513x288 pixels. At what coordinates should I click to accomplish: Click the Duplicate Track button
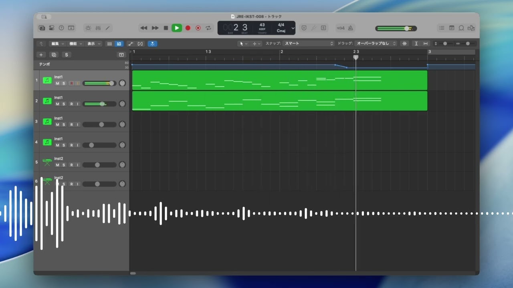coord(54,55)
